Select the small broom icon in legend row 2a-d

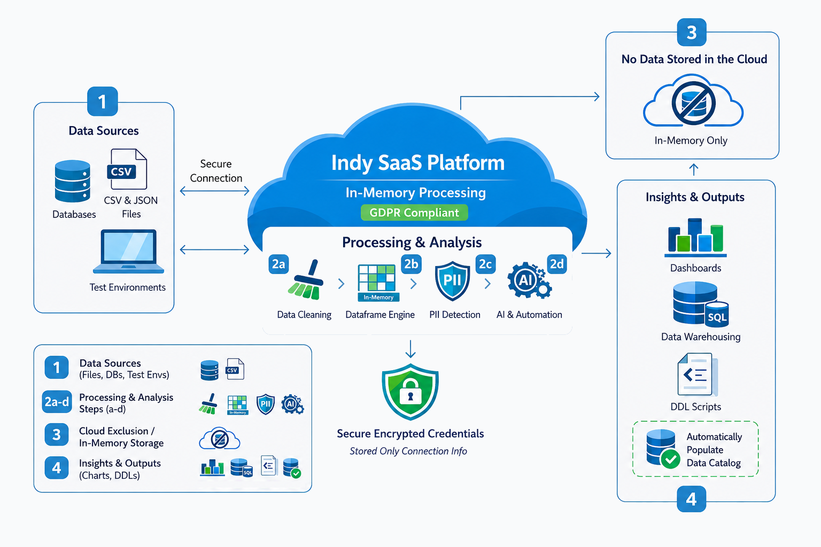click(x=208, y=404)
